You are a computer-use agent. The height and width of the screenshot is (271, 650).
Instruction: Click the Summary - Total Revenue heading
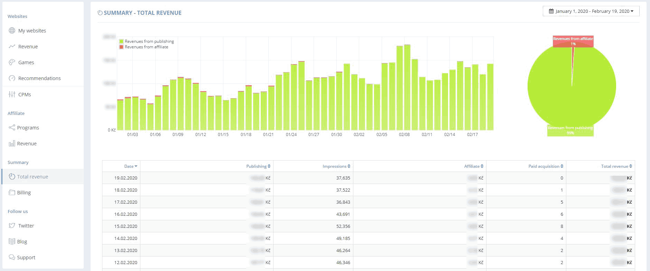pyautogui.click(x=142, y=13)
